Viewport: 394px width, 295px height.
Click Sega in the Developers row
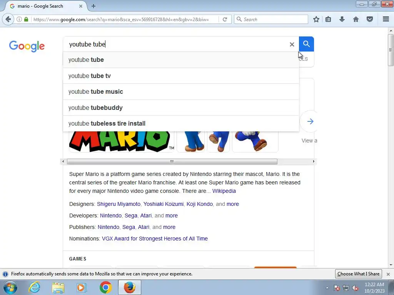tap(131, 215)
